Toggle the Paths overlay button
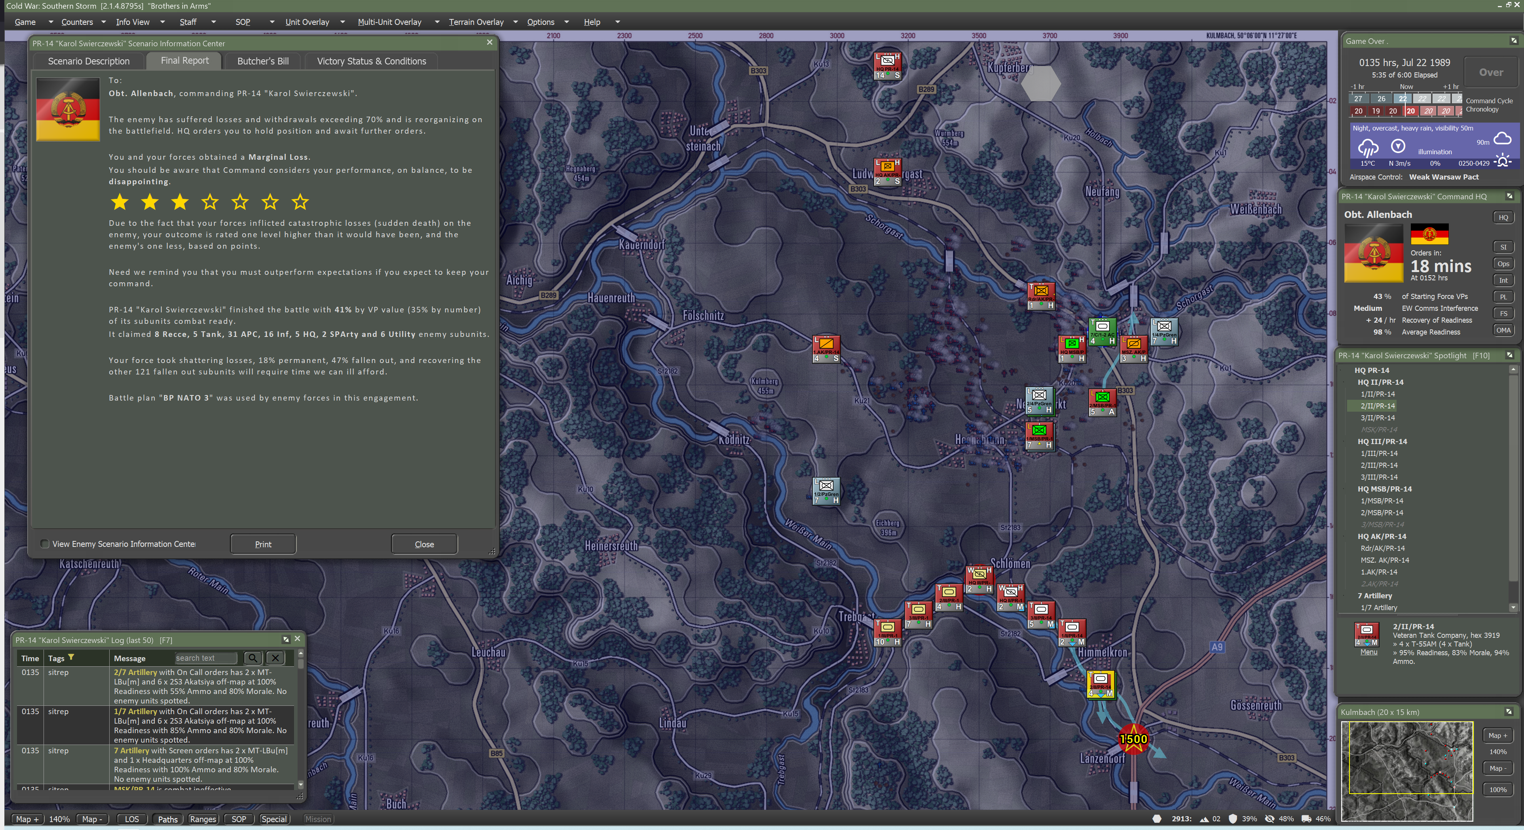Viewport: 1524px width, 830px height. (x=167, y=819)
